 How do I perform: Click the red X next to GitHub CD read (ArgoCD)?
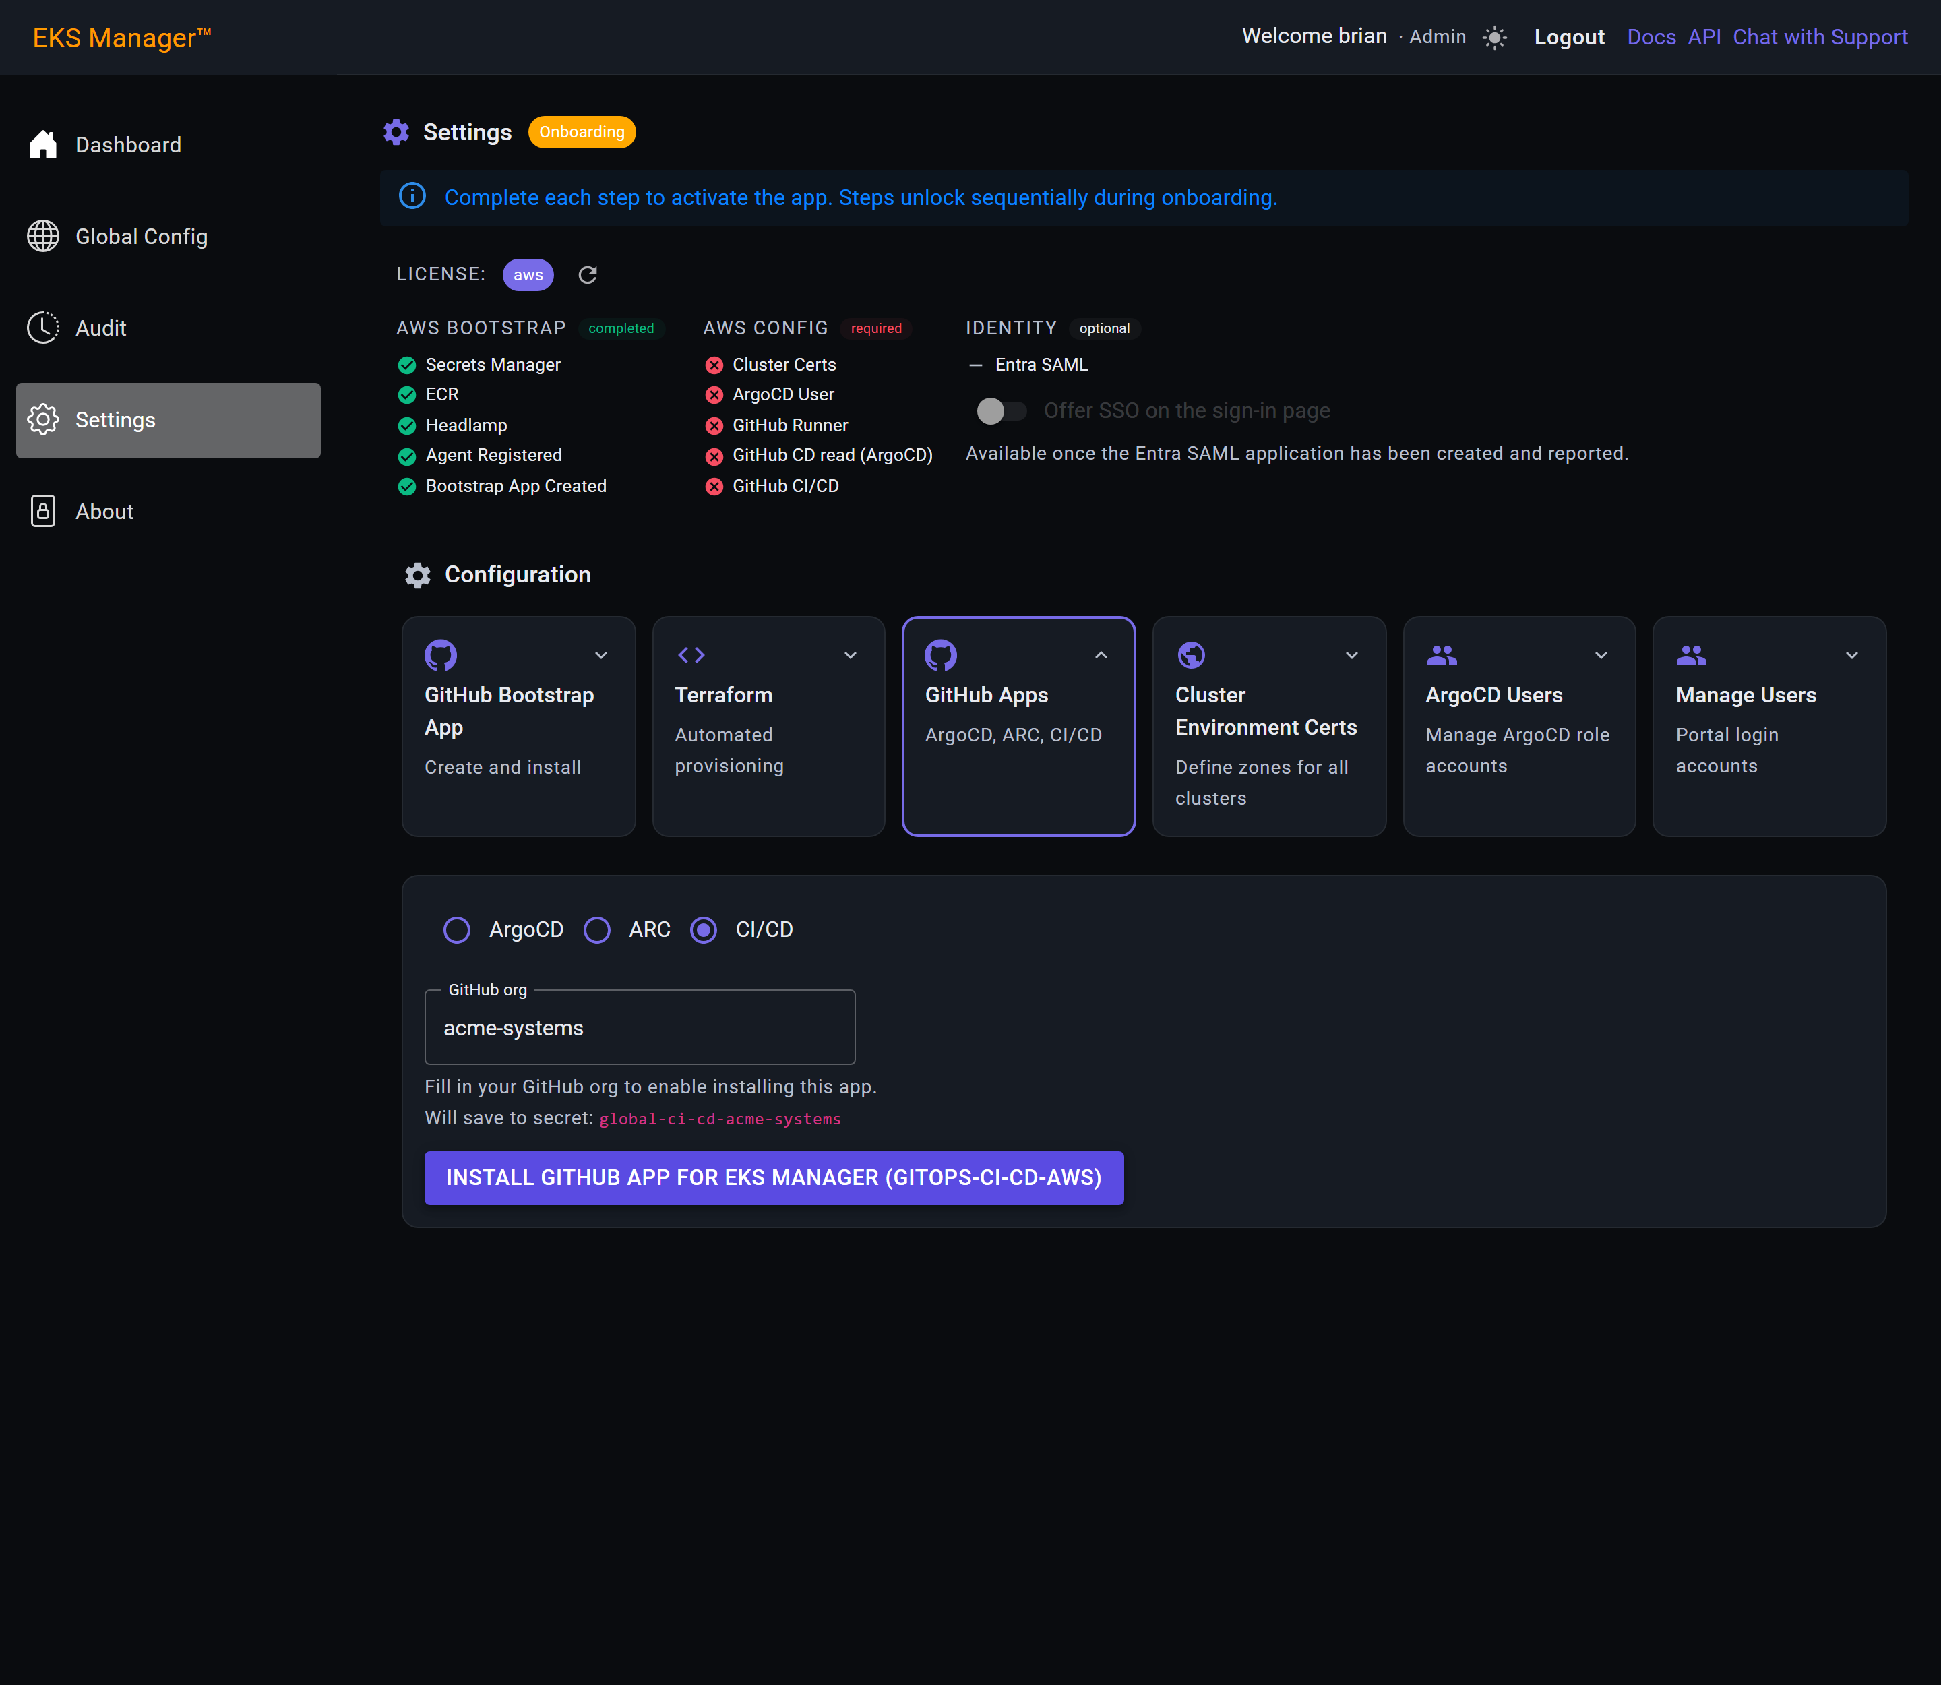click(x=714, y=456)
